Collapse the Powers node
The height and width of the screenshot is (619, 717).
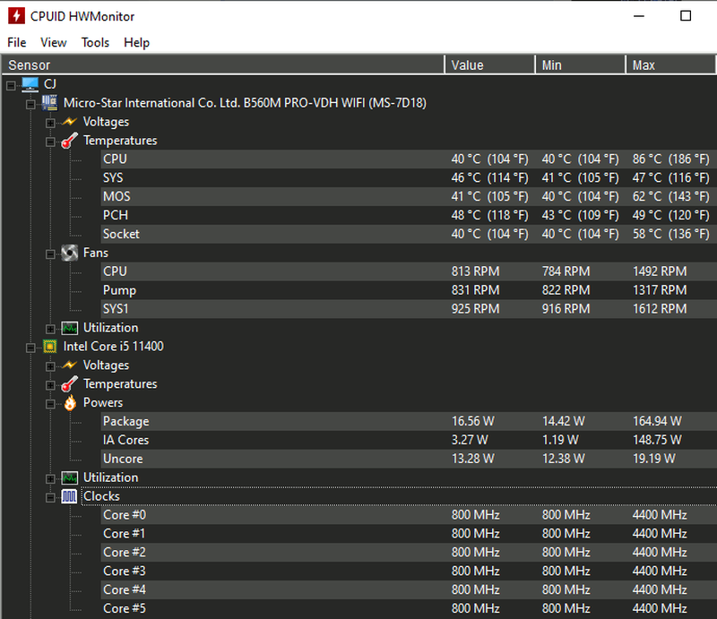(50, 404)
